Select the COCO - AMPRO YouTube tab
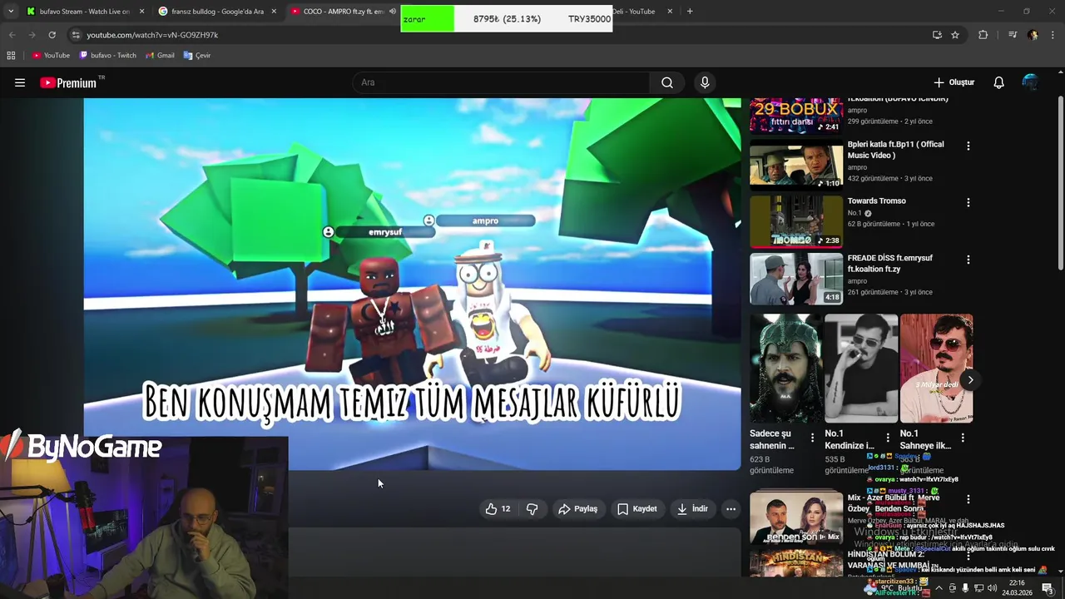Screen dimensions: 1065x599 [342, 12]
